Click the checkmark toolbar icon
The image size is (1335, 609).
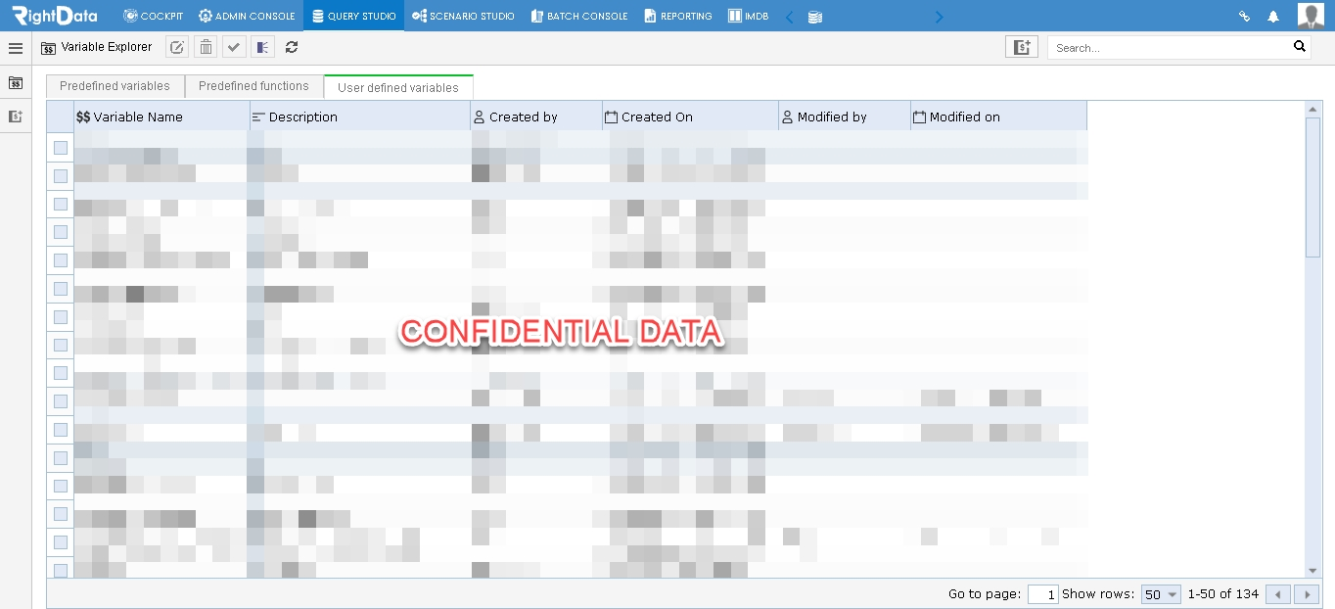tap(234, 47)
